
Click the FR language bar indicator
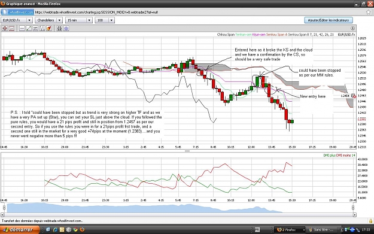point(257,230)
